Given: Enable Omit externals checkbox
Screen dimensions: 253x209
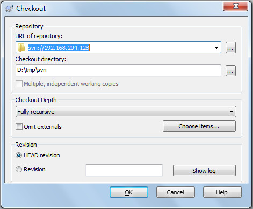Looking at the screenshot, I should pyautogui.click(x=19, y=127).
